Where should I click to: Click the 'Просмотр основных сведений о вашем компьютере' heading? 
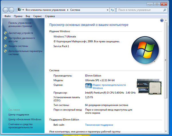click(x=89, y=25)
